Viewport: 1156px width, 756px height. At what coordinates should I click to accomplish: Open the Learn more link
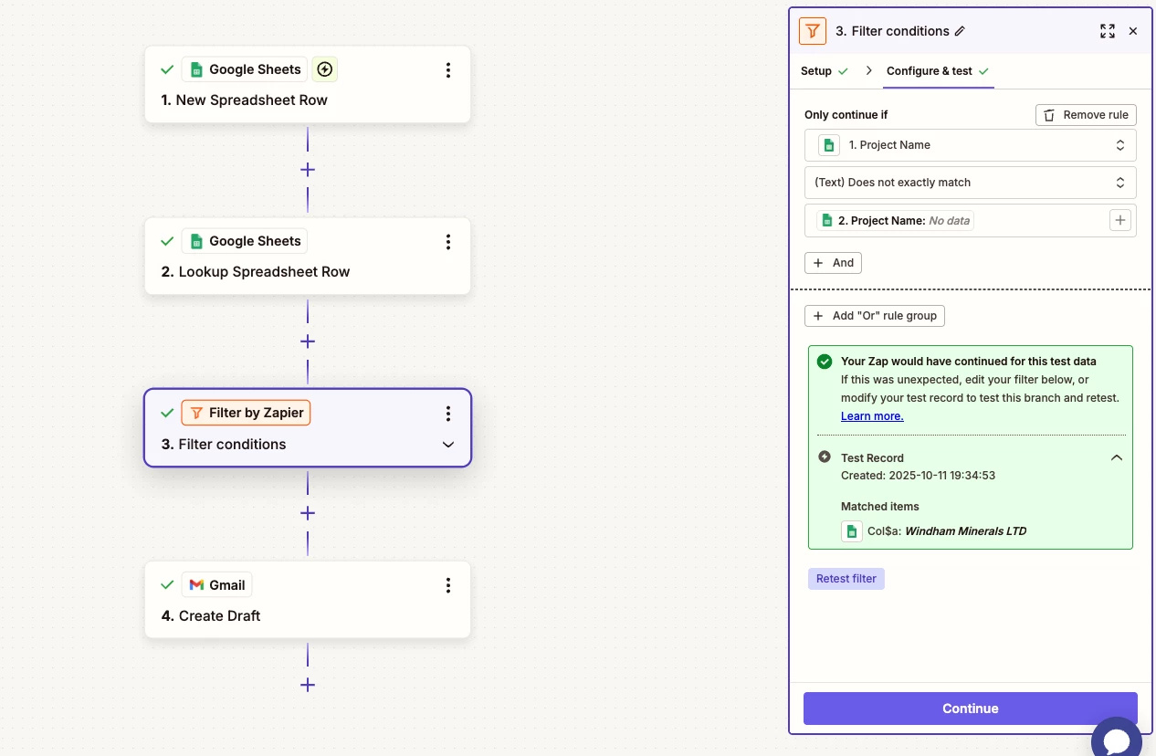pyautogui.click(x=872, y=416)
